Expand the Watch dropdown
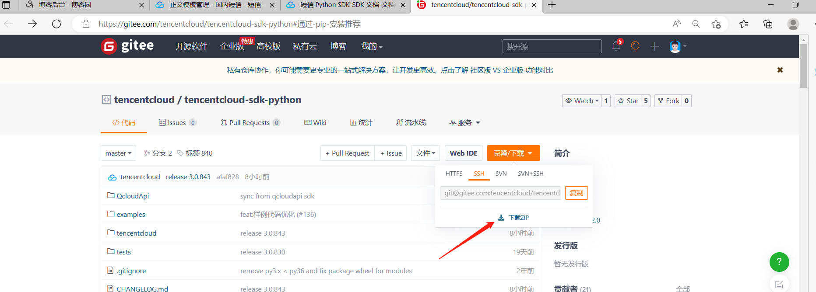Screen dimensions: 816x292 [x=581, y=101]
